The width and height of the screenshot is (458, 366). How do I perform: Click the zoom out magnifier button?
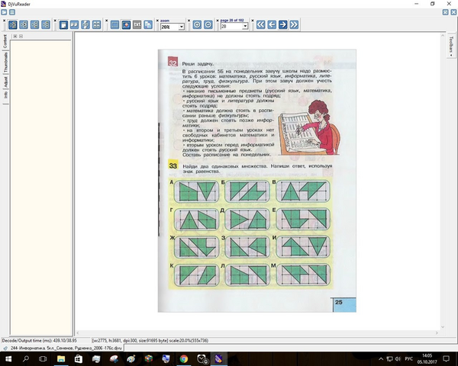pyautogui.click(x=208, y=25)
